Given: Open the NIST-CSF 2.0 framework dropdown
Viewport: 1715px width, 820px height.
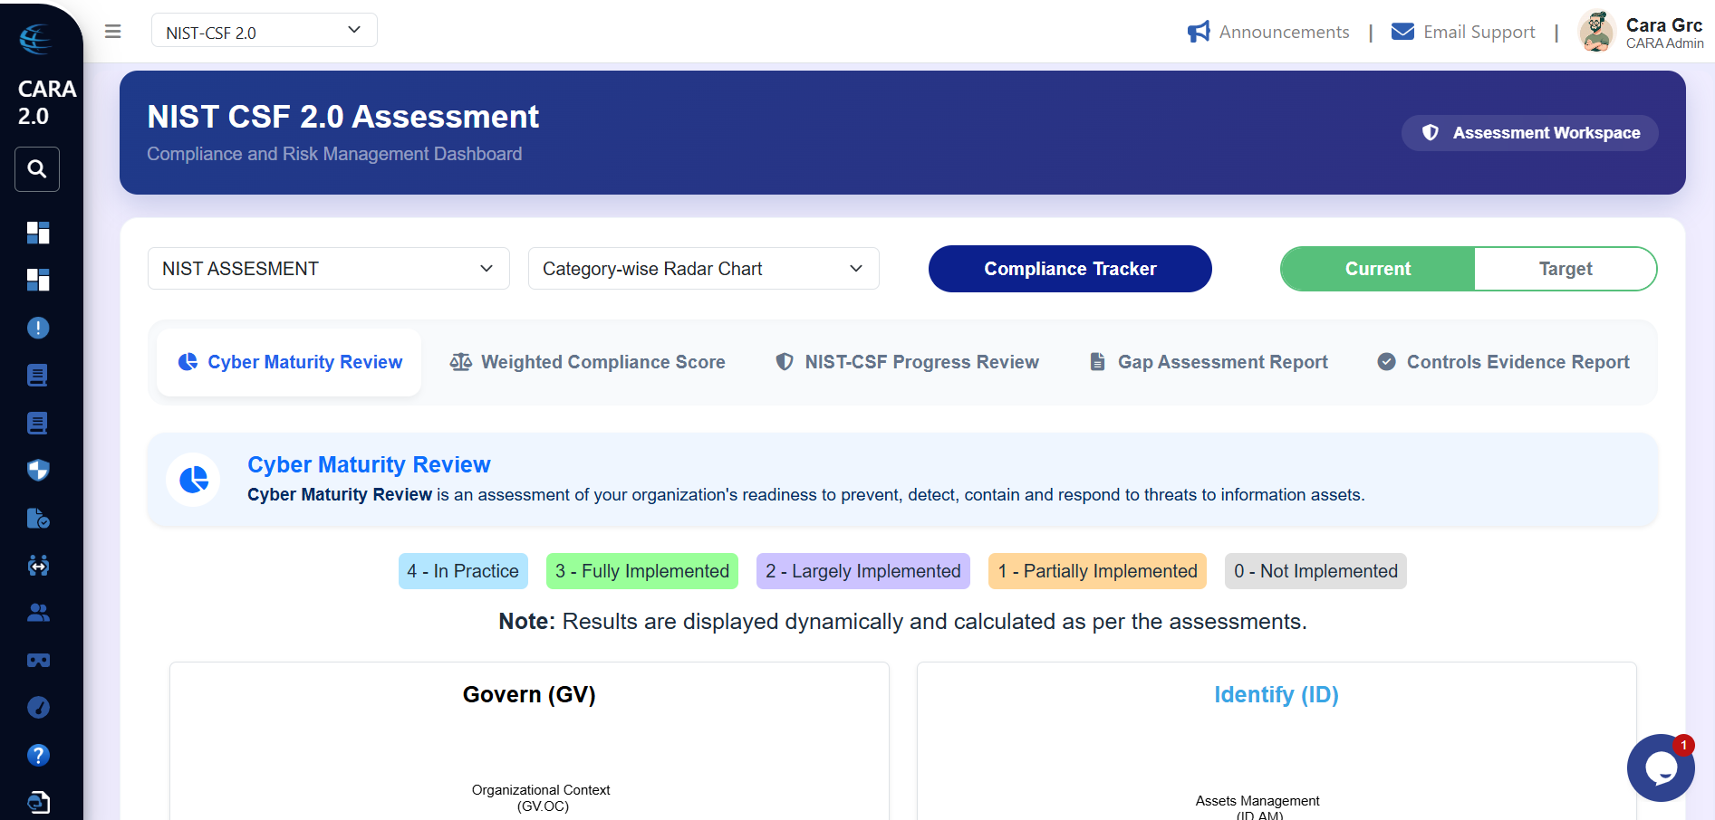Looking at the screenshot, I should (265, 31).
